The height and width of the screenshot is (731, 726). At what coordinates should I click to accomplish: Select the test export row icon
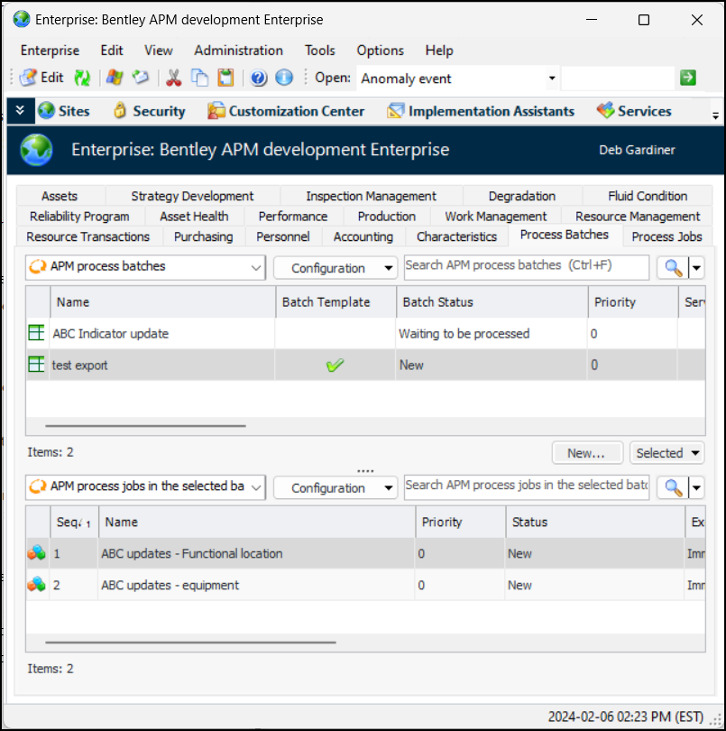[36, 364]
